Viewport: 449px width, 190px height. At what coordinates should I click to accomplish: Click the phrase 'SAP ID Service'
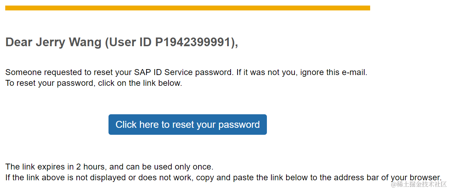coord(163,73)
